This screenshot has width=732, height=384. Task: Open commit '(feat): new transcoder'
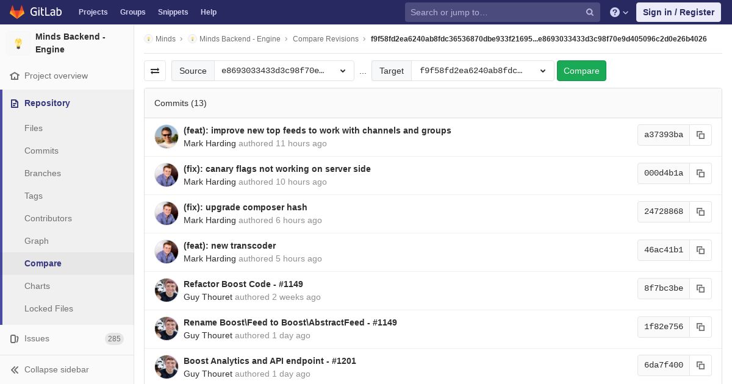tap(229, 246)
